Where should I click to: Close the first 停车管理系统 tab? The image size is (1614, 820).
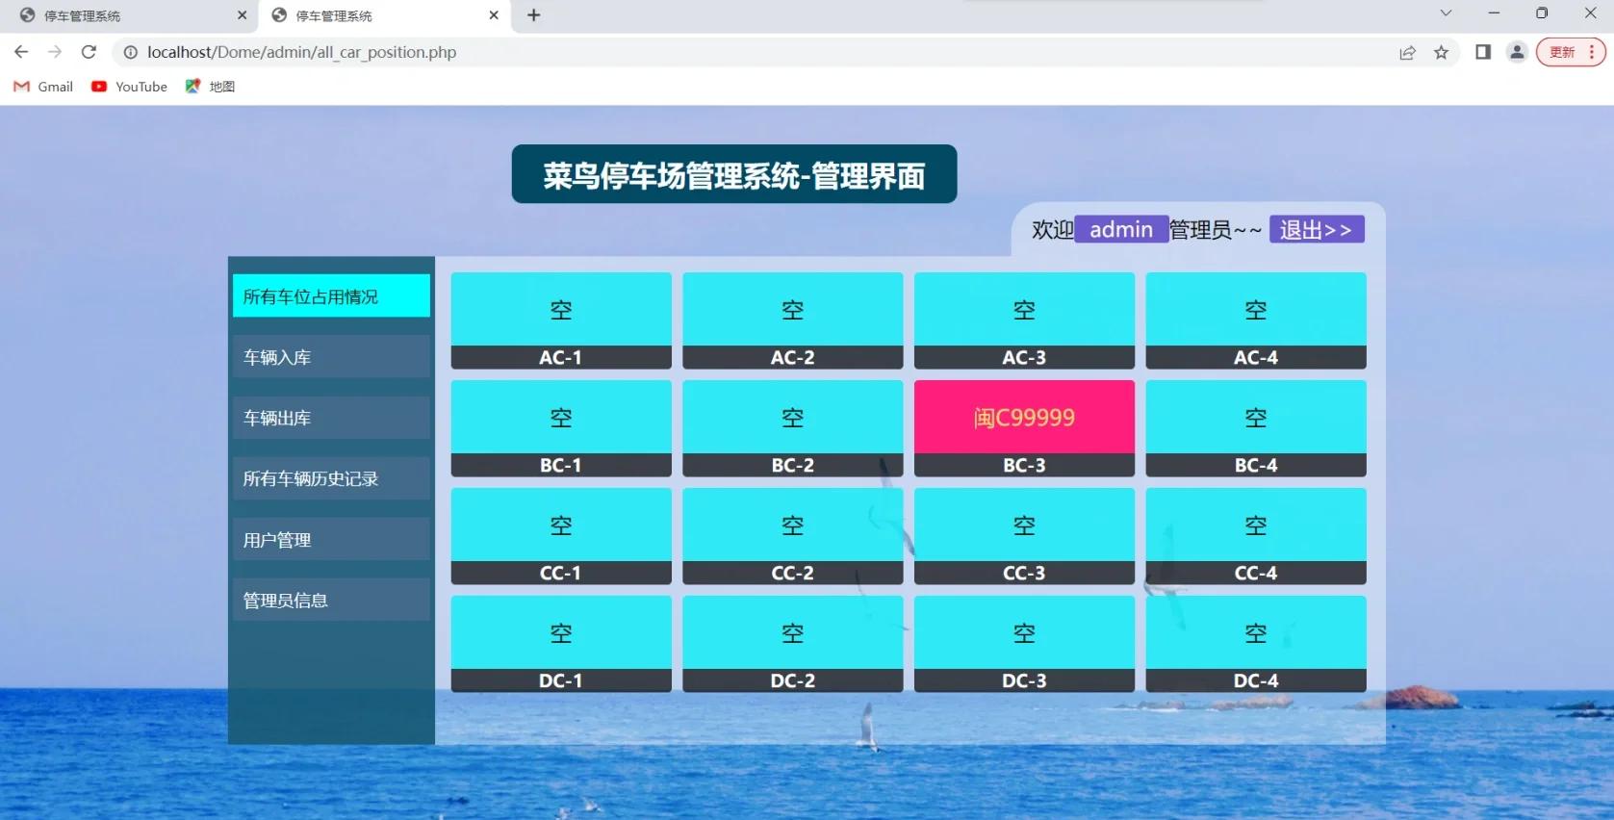242,15
